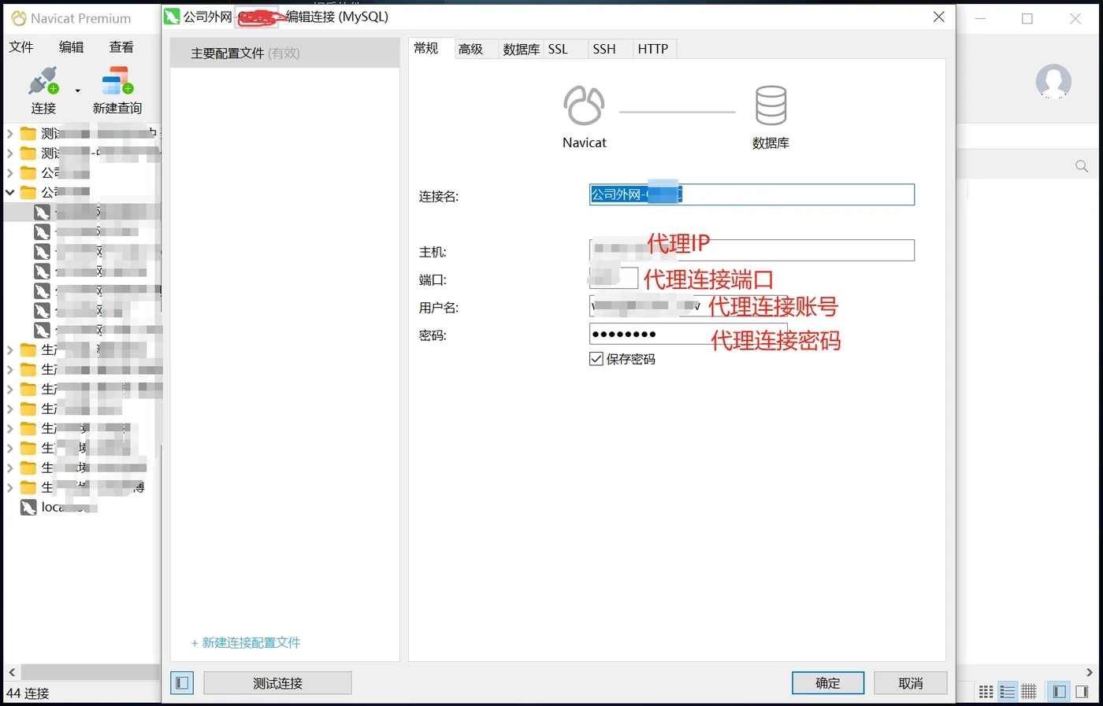Open the 新建查询 toolbar icon
1103x706 pixels.
[x=117, y=81]
